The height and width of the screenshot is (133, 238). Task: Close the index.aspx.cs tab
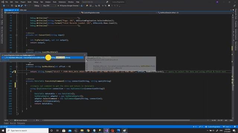coord(18,10)
